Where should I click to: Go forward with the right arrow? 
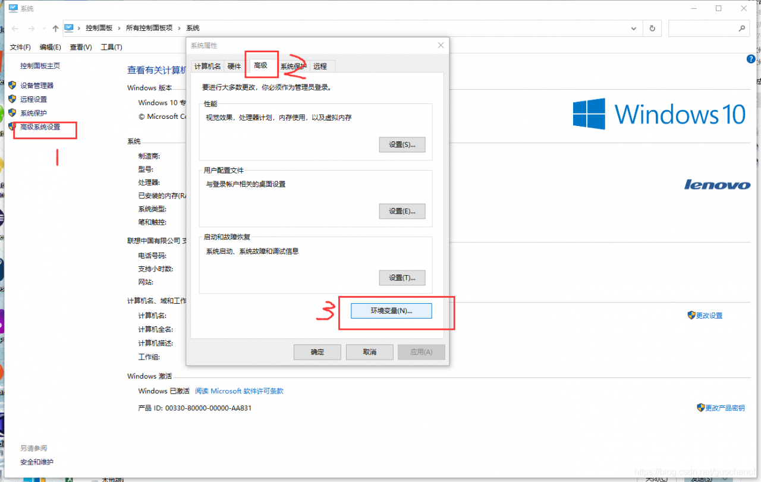(31, 28)
